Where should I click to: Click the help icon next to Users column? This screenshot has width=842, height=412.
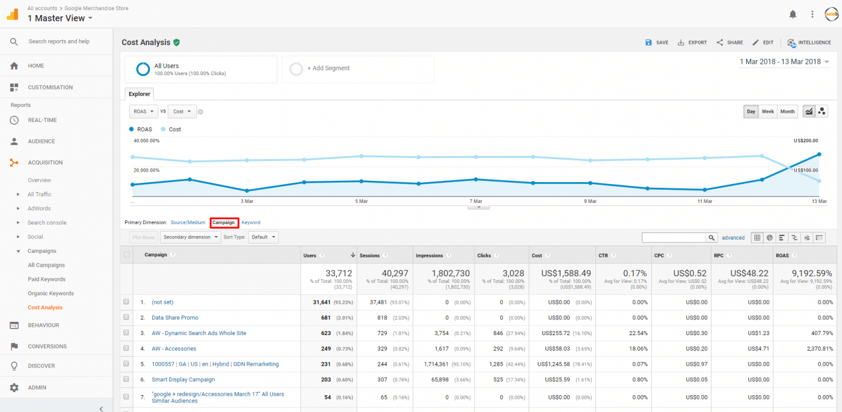coord(322,256)
